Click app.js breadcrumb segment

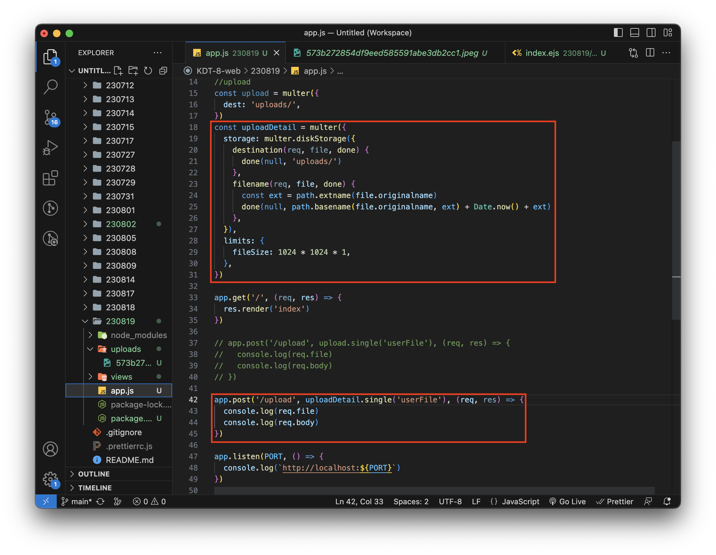click(315, 71)
